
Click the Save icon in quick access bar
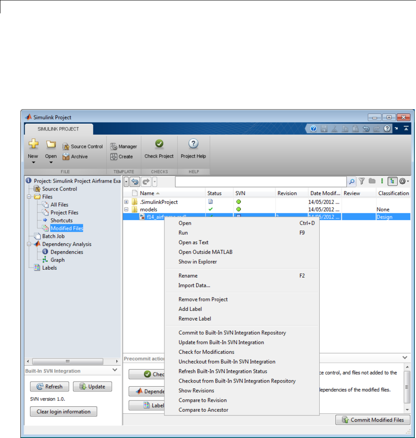point(324,128)
